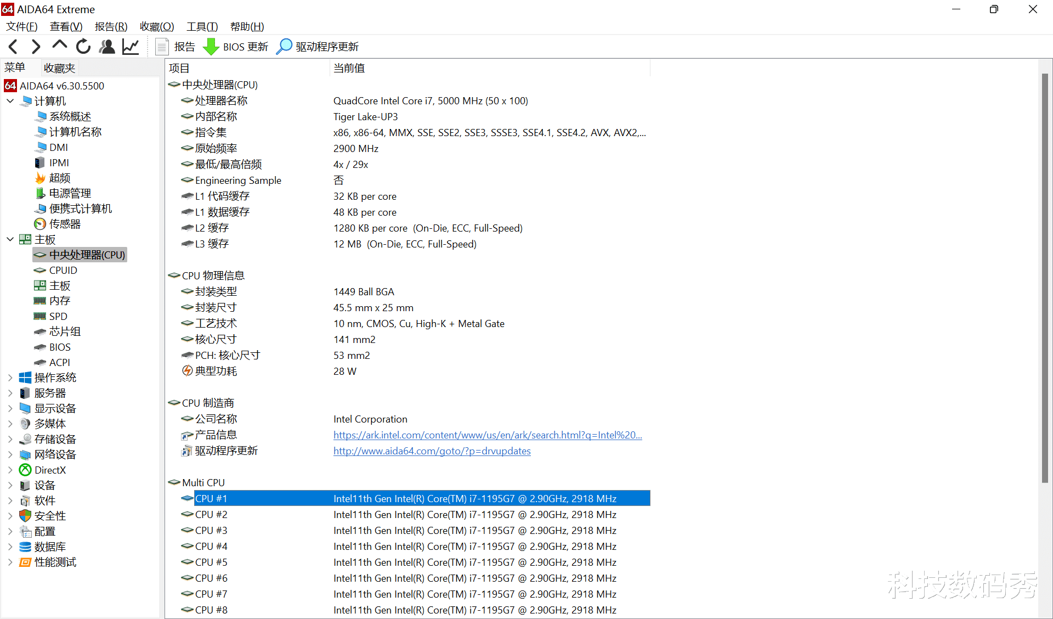Open the 工具 menu

point(201,26)
